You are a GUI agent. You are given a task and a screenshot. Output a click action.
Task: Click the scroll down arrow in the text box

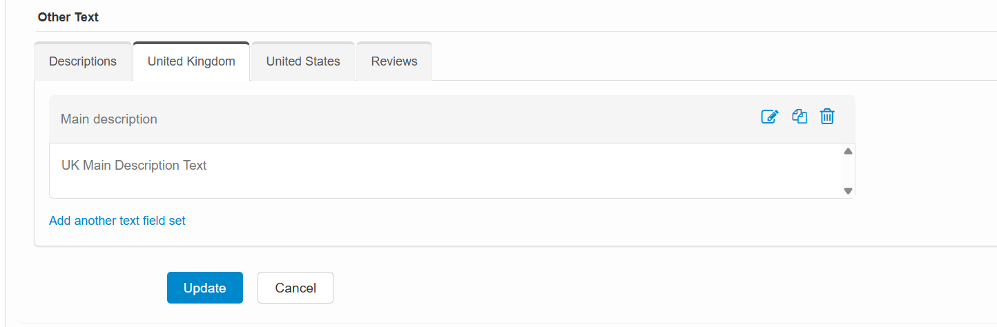pyautogui.click(x=849, y=191)
